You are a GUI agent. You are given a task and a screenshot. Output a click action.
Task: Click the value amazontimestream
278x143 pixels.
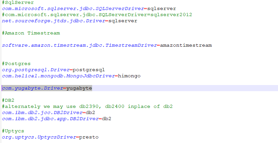tap(186, 45)
